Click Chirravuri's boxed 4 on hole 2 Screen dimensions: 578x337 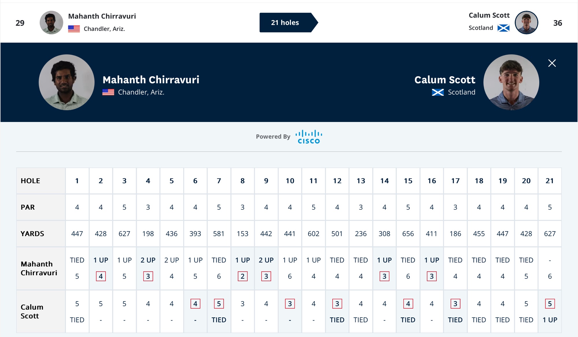click(x=101, y=276)
